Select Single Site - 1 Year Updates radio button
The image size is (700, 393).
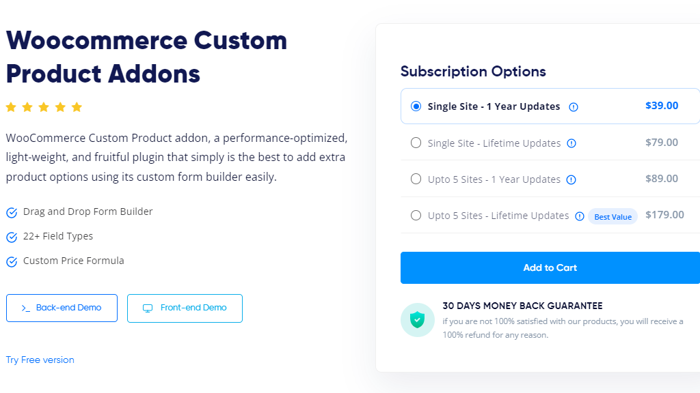click(416, 106)
